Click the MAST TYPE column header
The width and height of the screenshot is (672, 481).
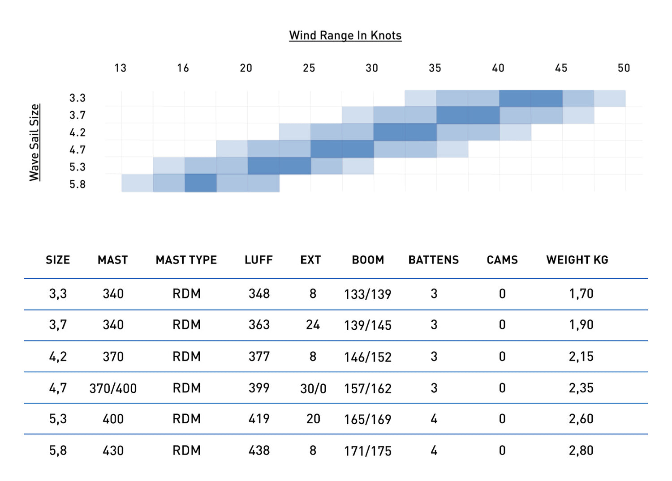pos(186,260)
